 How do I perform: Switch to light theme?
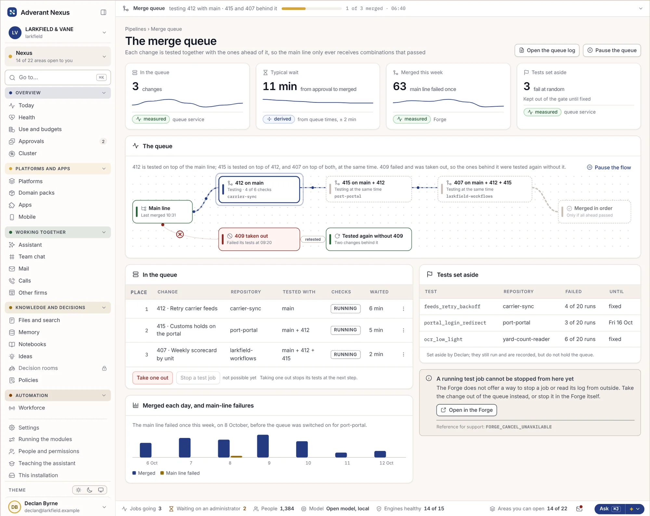[x=78, y=490]
